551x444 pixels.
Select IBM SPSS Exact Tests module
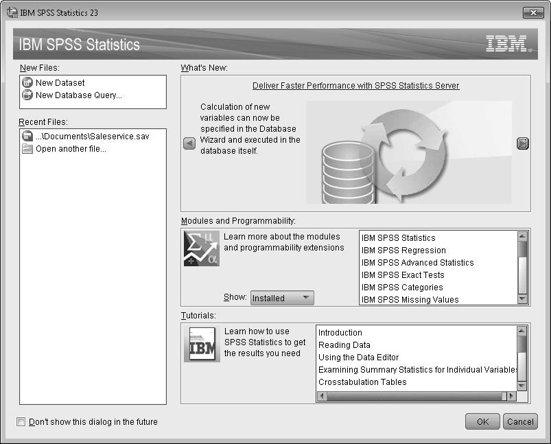(x=403, y=275)
